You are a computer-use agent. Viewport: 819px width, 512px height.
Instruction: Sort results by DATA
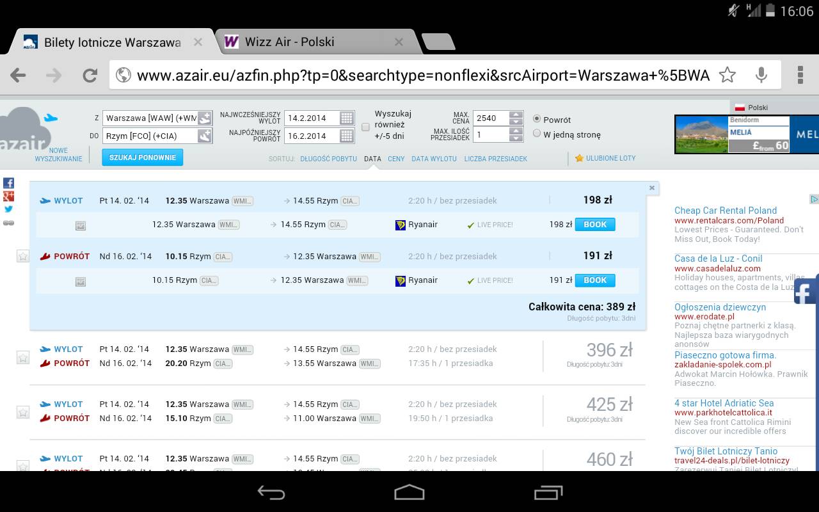[x=372, y=159]
